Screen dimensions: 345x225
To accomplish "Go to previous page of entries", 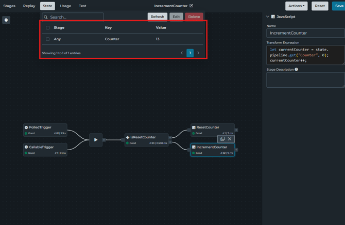I will pos(182,53).
